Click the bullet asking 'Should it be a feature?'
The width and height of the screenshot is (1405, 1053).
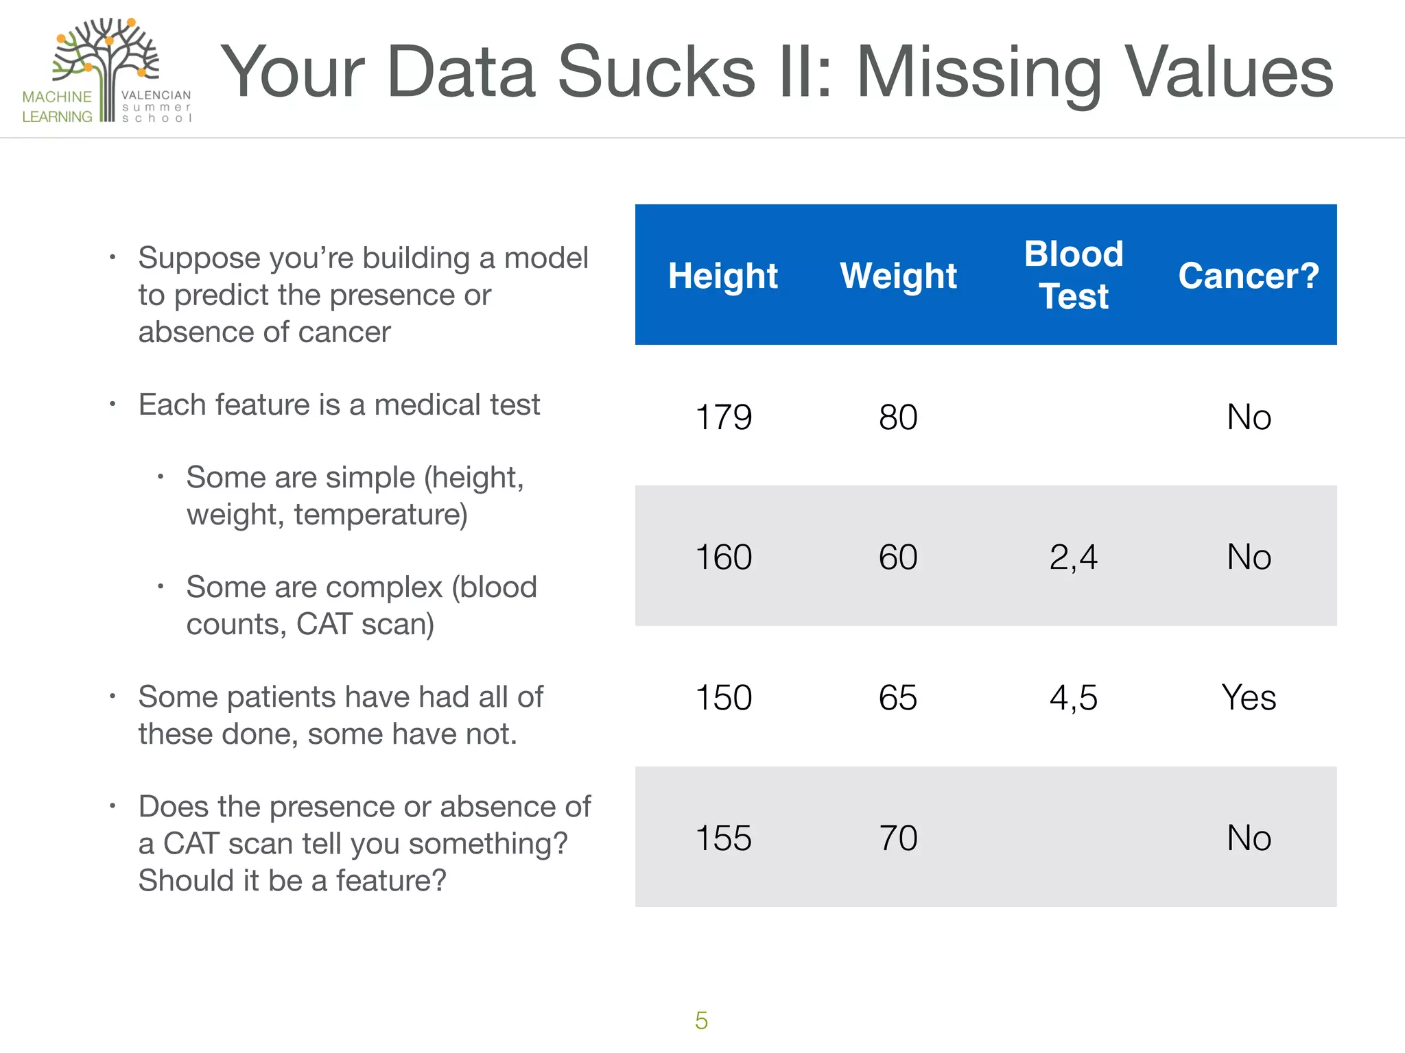coord(364,843)
